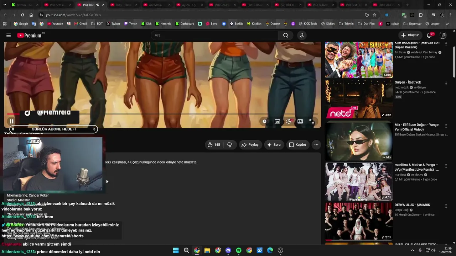This screenshot has height=256, width=456.
Task: Show hidden system tray icons
Action: [x=413, y=250]
